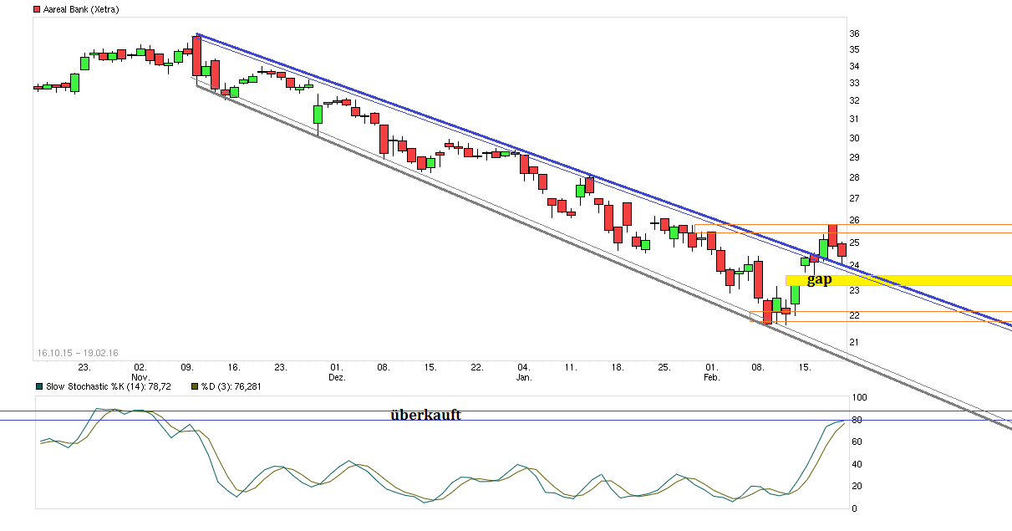Click the large red candle at Nov 09 peak
The height and width of the screenshot is (531, 1012).
[x=196, y=56]
